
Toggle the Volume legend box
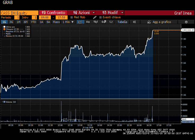[x=4, y=102]
